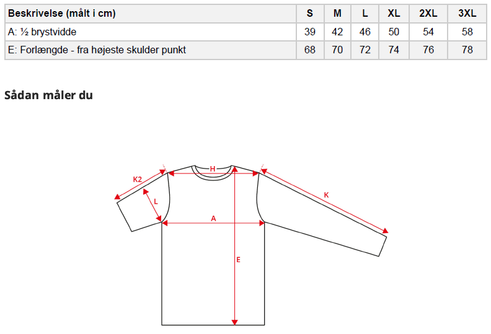Click length value 72 for size L
491x334 pixels.
coord(365,50)
